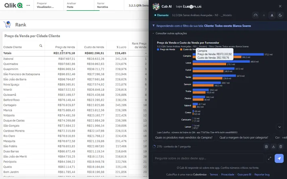Increase font size with large A
This screenshot has height=179, width=287.
tap(272, 16)
